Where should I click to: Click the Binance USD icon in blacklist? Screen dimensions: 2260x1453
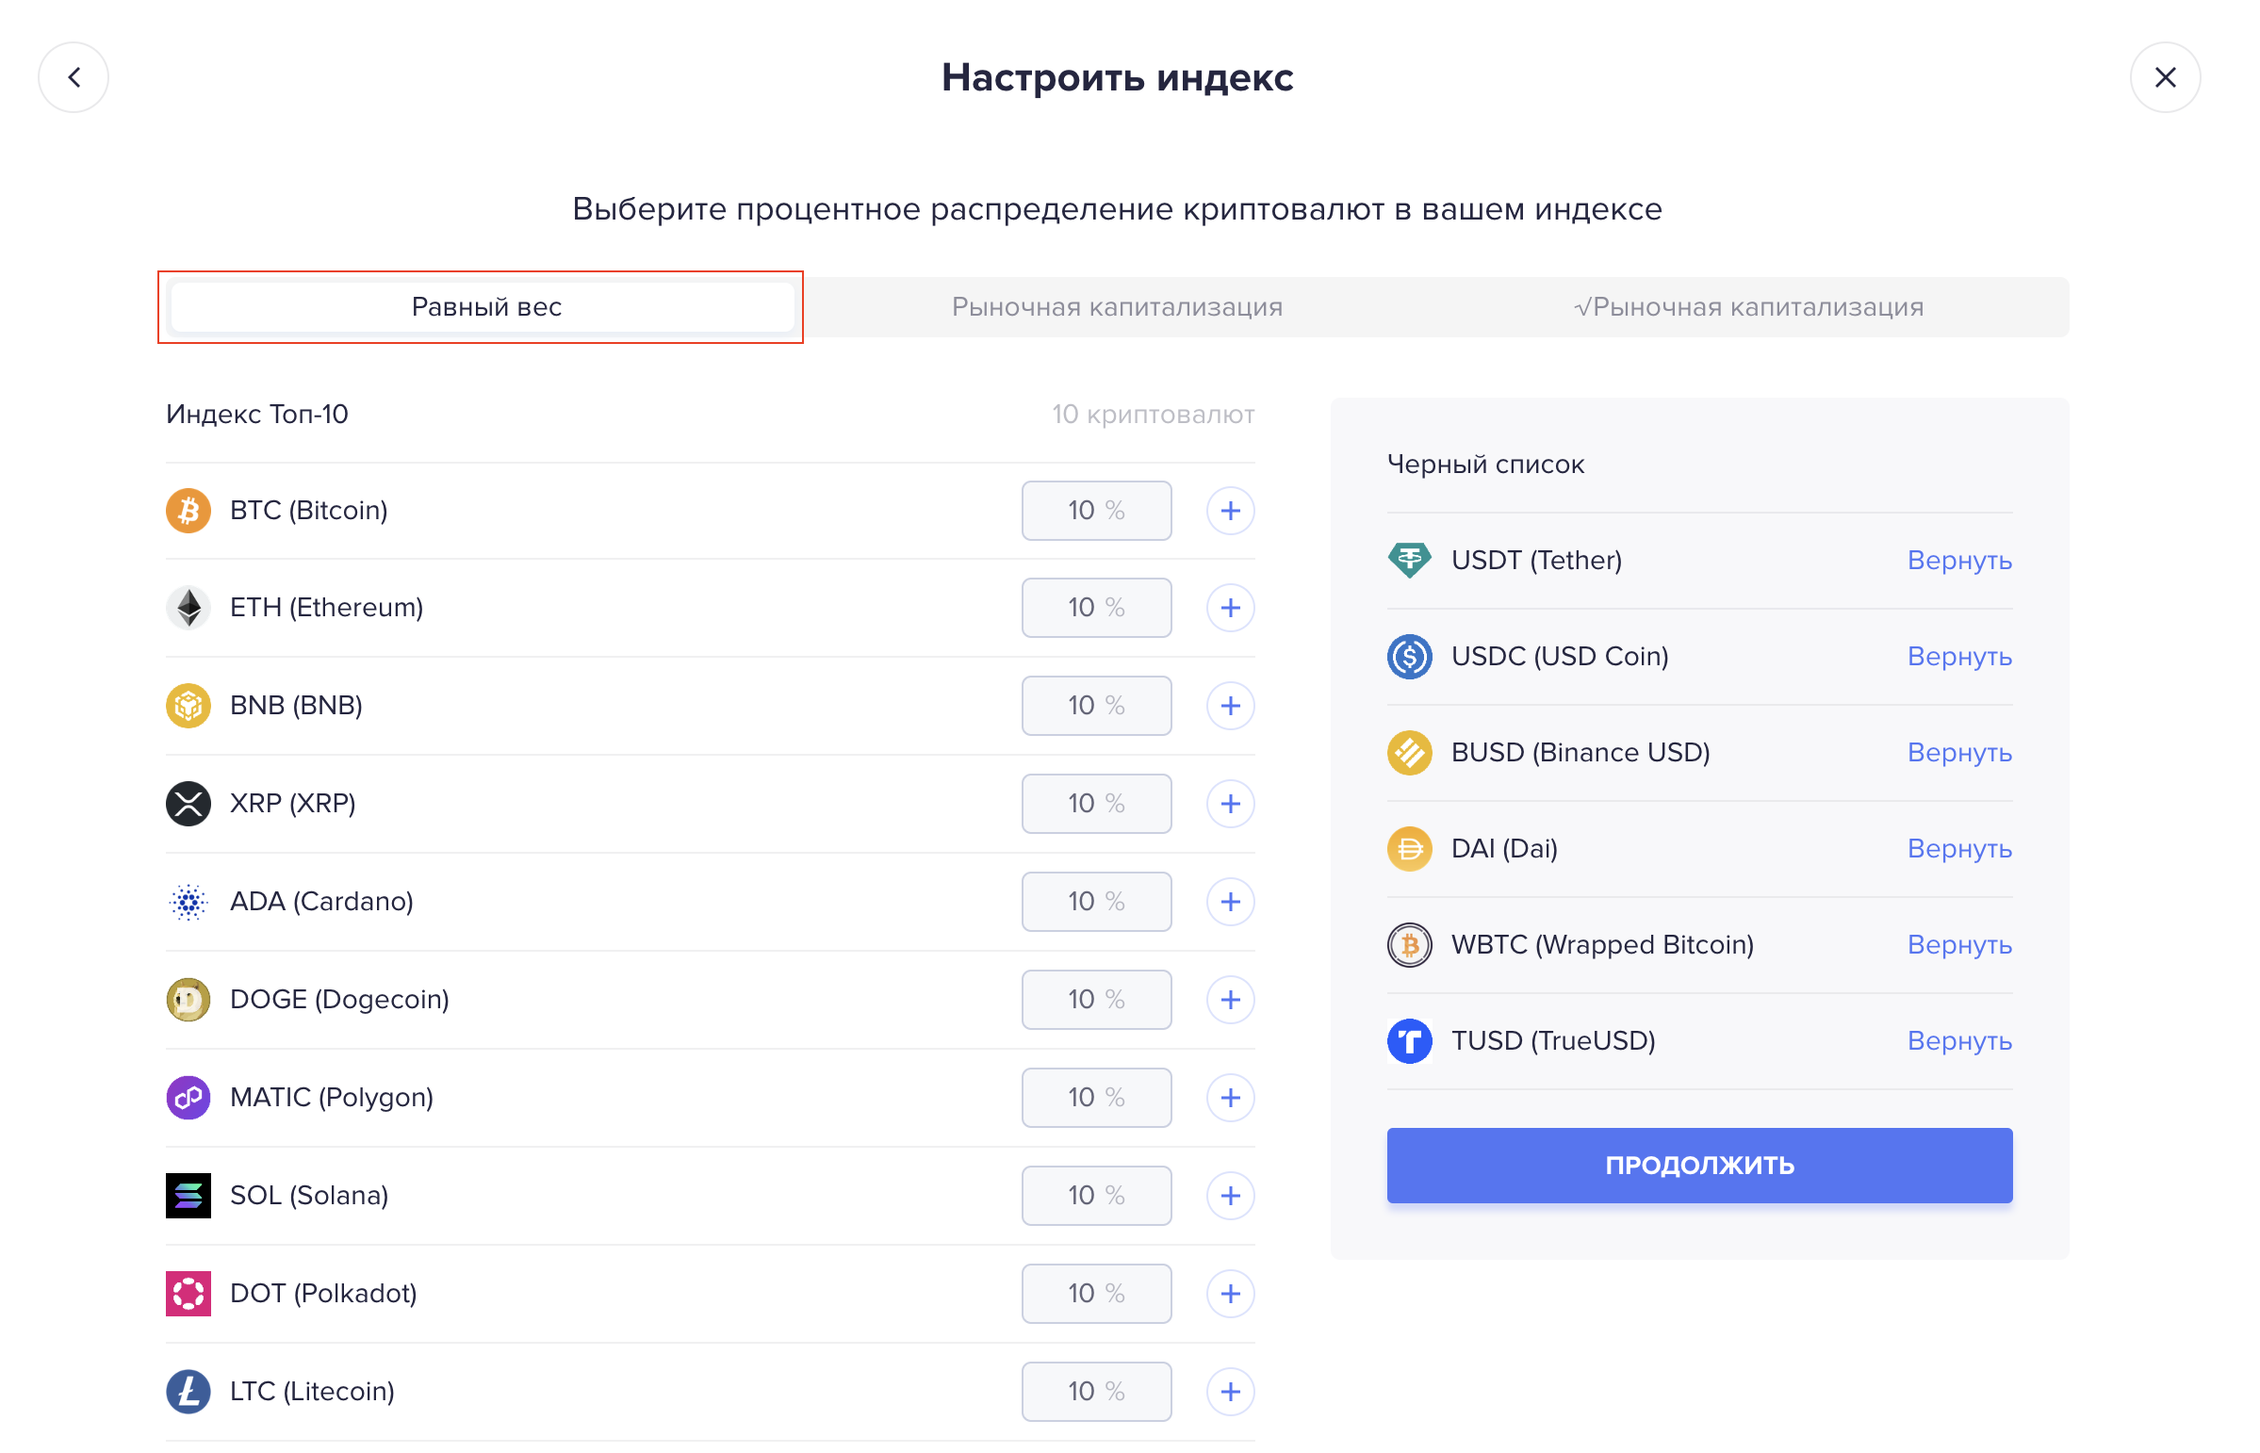[x=1410, y=753]
